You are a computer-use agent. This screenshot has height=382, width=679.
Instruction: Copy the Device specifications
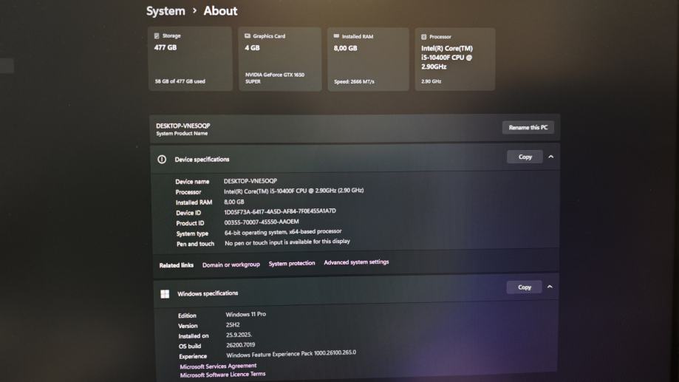(525, 157)
